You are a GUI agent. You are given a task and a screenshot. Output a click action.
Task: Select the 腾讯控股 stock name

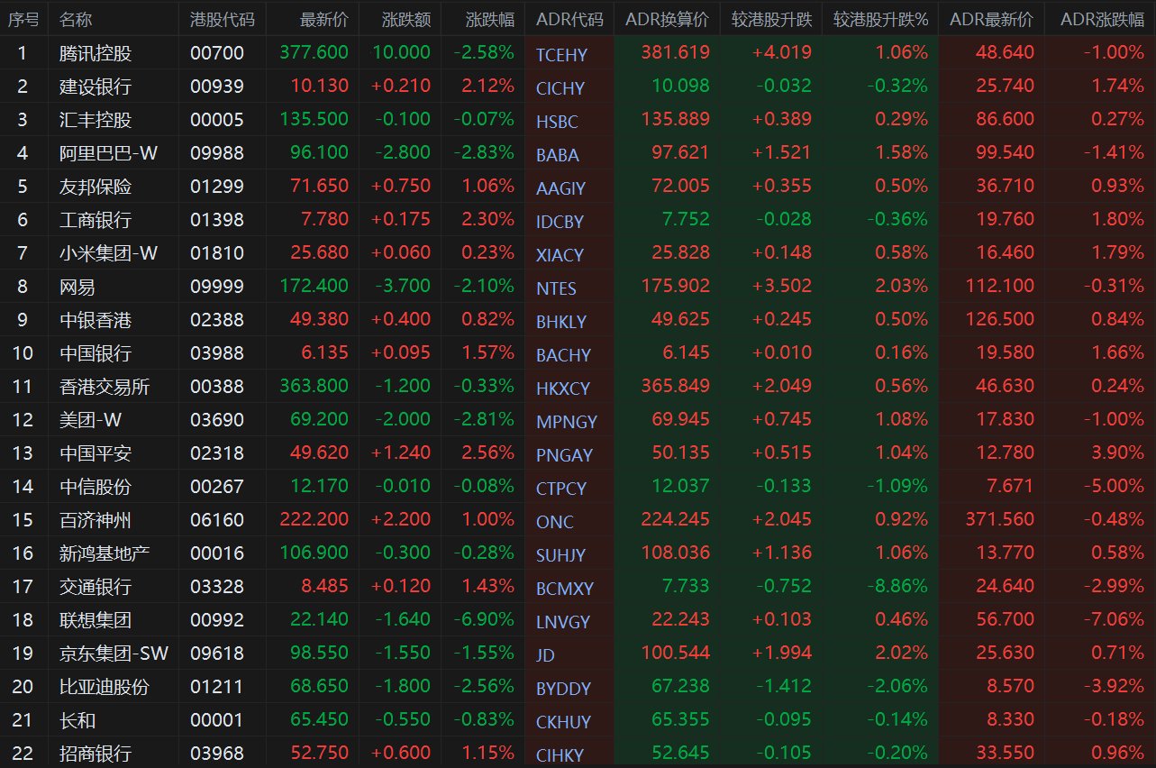pyautogui.click(x=96, y=53)
